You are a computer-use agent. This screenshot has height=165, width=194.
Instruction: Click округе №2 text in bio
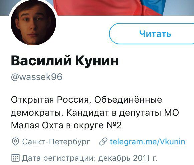(98, 125)
